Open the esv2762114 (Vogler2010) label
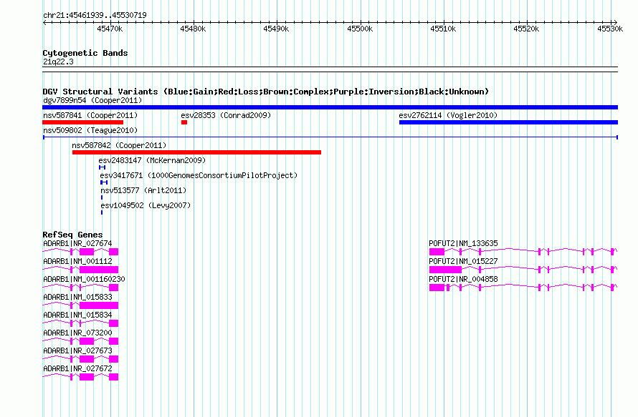Image resolution: width=638 pixels, height=417 pixels. [448, 115]
